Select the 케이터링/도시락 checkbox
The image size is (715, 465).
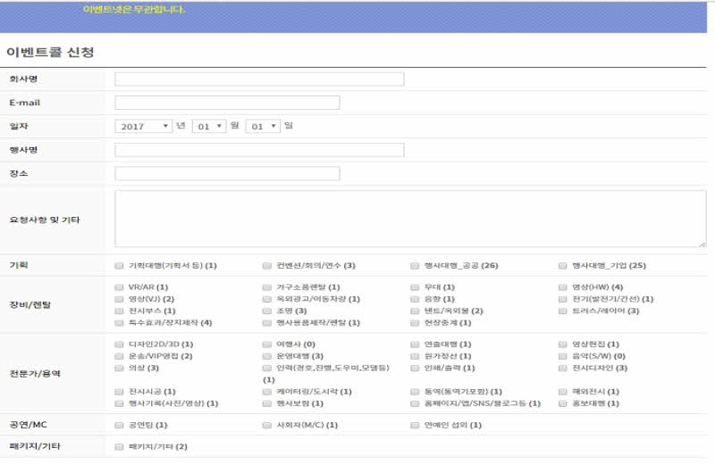point(267,392)
